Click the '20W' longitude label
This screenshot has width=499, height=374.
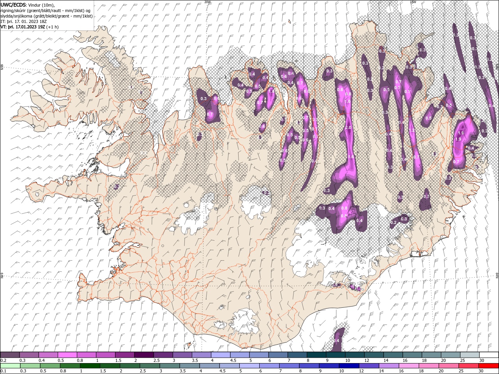click(207, 2)
